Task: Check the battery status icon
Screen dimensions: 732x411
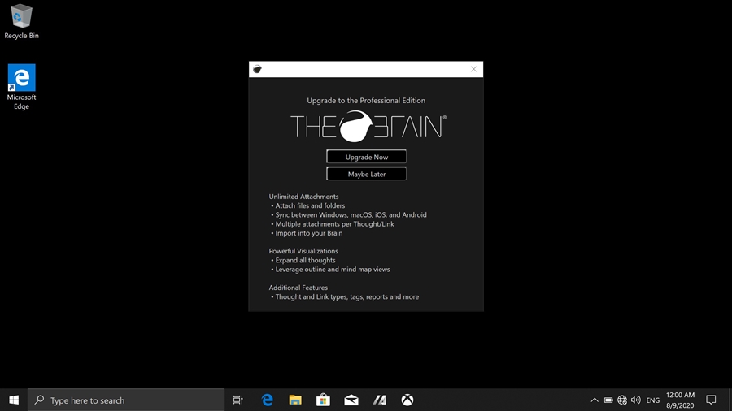Action: (x=608, y=400)
